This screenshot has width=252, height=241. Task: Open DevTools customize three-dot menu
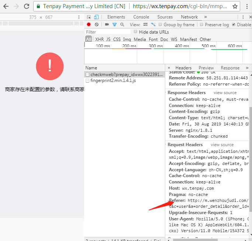click(x=243, y=17)
